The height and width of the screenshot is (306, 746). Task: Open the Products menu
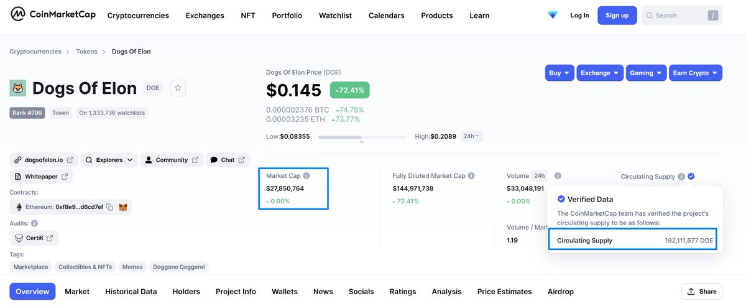(x=436, y=16)
